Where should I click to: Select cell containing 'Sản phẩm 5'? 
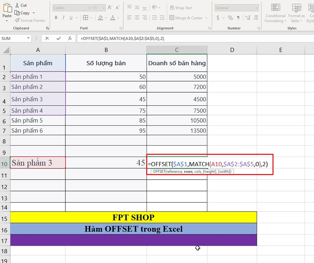coord(38,120)
